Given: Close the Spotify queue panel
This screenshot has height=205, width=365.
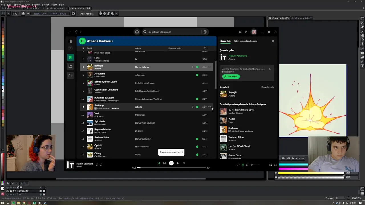Looking at the screenshot, I should 273,41.
